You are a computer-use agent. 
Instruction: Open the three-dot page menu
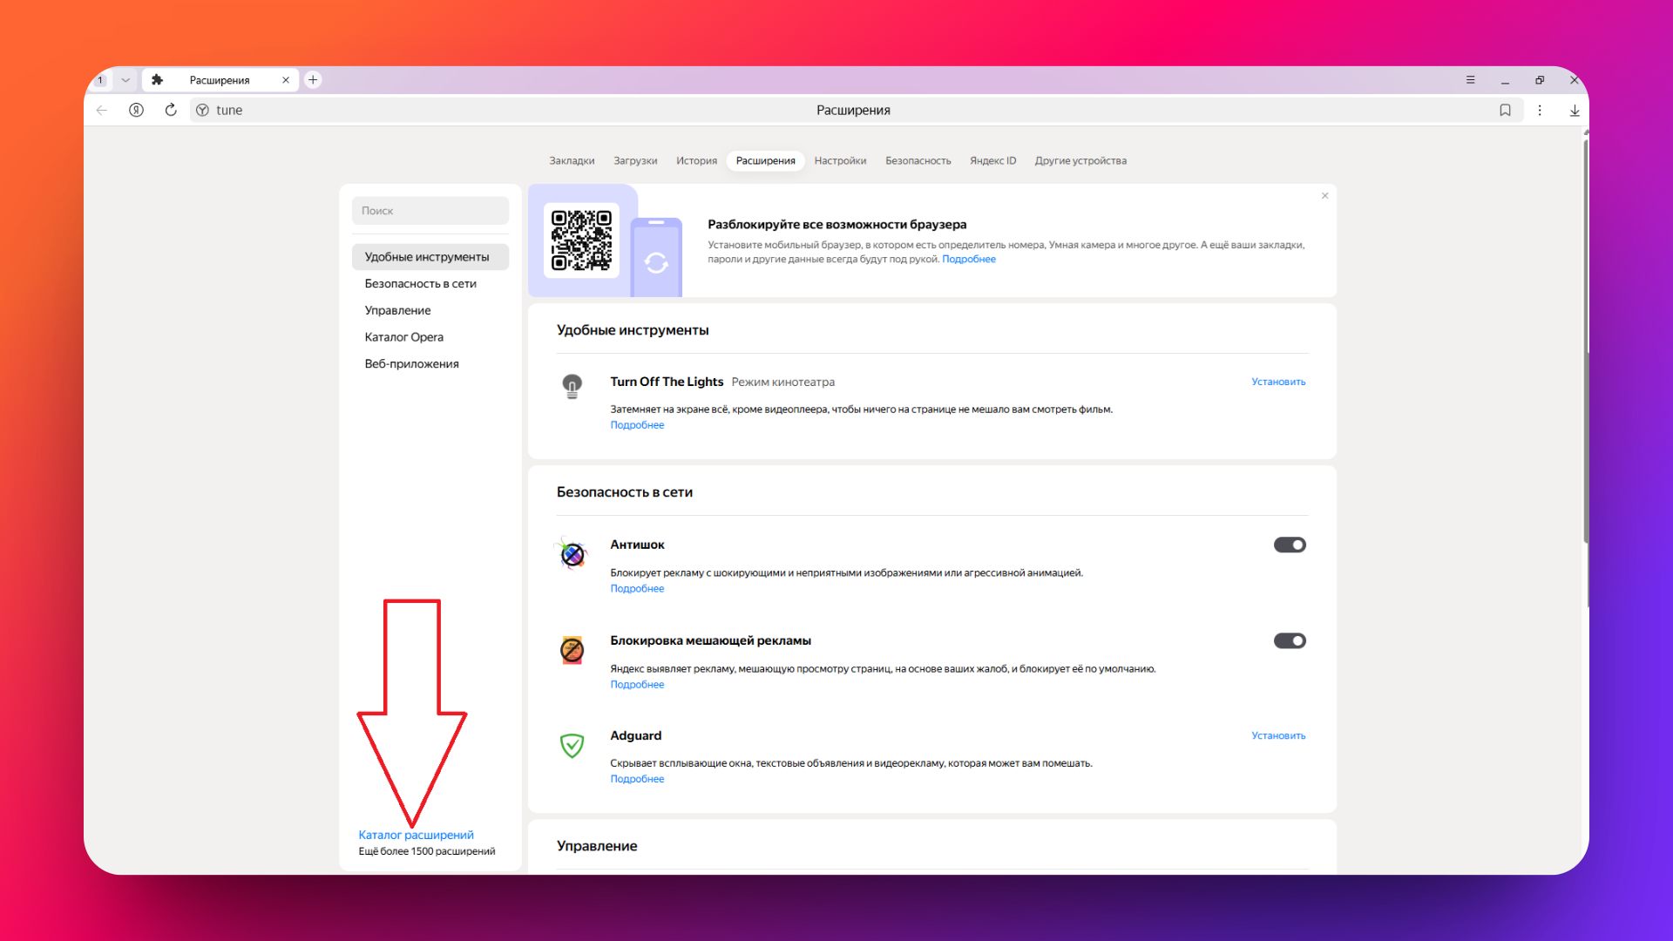(1540, 110)
